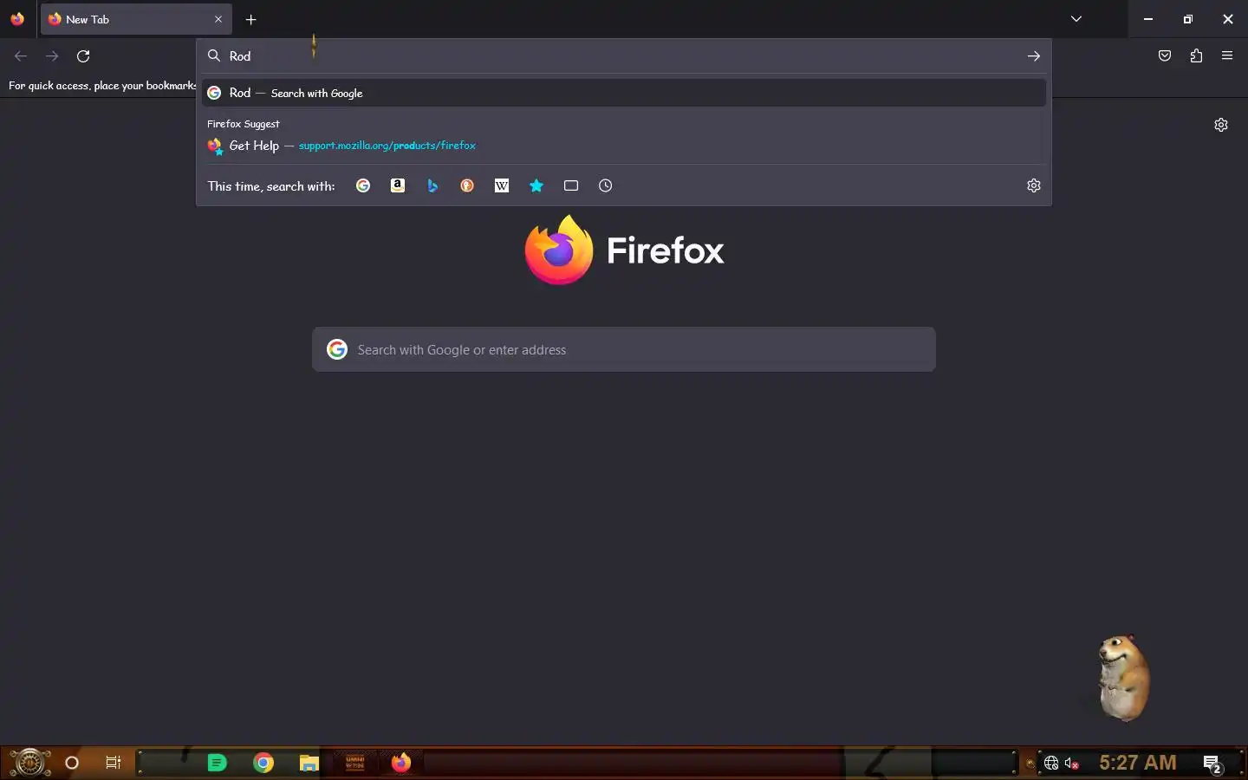Personalize new tab with the gear icon

coord(1221,125)
